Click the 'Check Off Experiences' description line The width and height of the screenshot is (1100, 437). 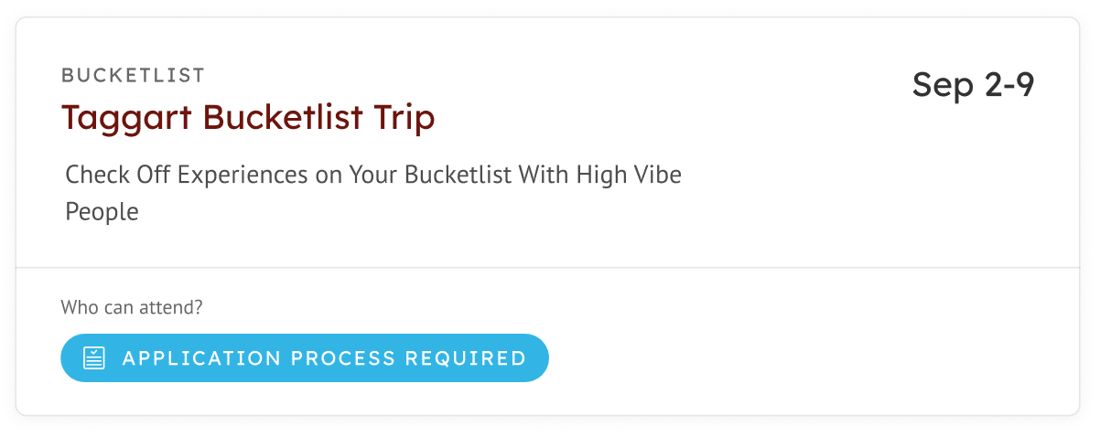click(373, 175)
